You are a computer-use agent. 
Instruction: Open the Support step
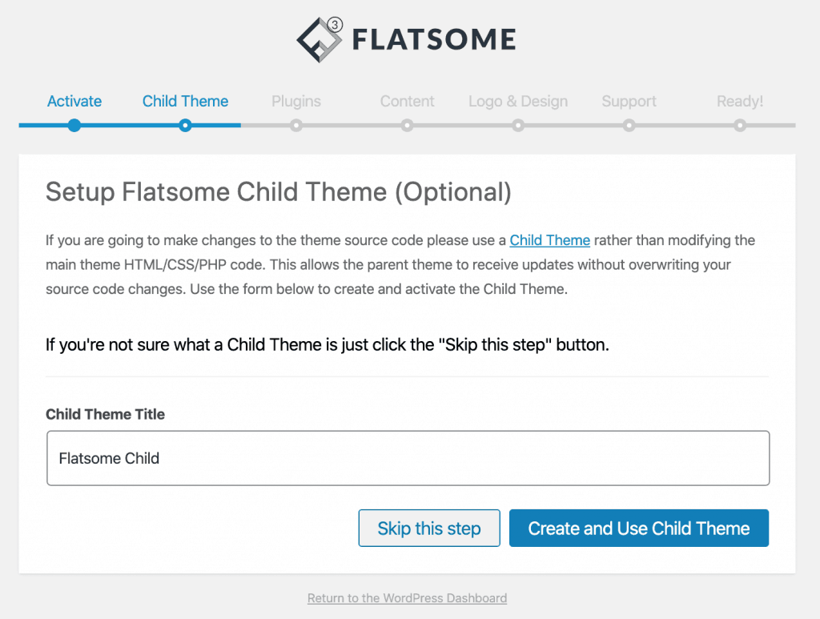click(629, 101)
